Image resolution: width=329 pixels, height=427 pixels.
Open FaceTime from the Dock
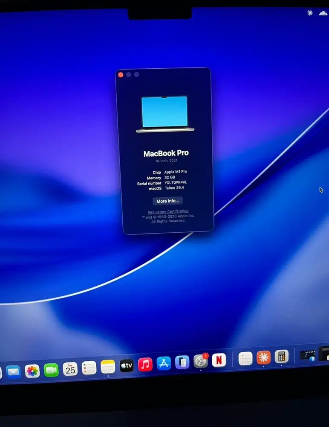click(x=51, y=370)
